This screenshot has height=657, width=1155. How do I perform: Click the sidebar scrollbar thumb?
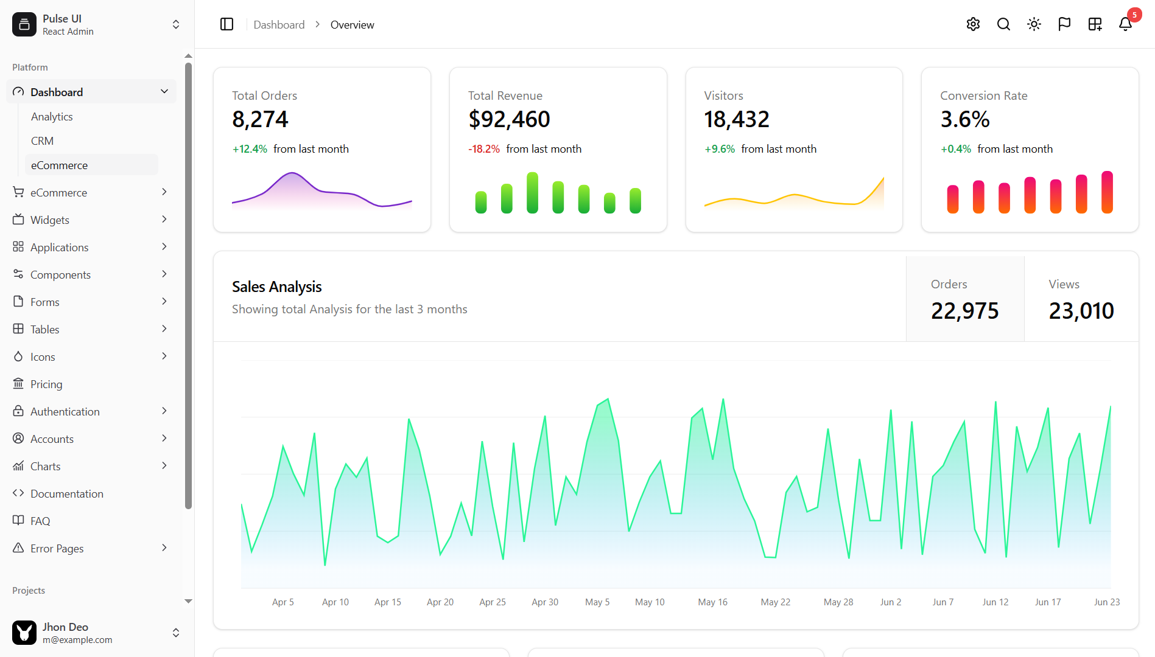tap(188, 285)
